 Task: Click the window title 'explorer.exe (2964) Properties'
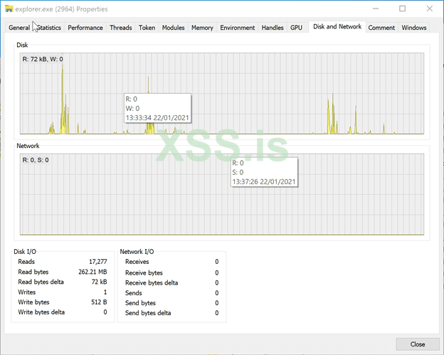click(61, 9)
